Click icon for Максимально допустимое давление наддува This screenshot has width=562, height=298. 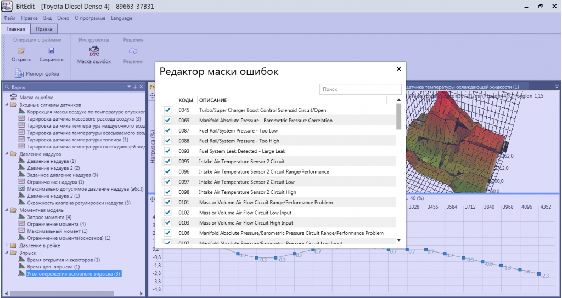coord(21,189)
